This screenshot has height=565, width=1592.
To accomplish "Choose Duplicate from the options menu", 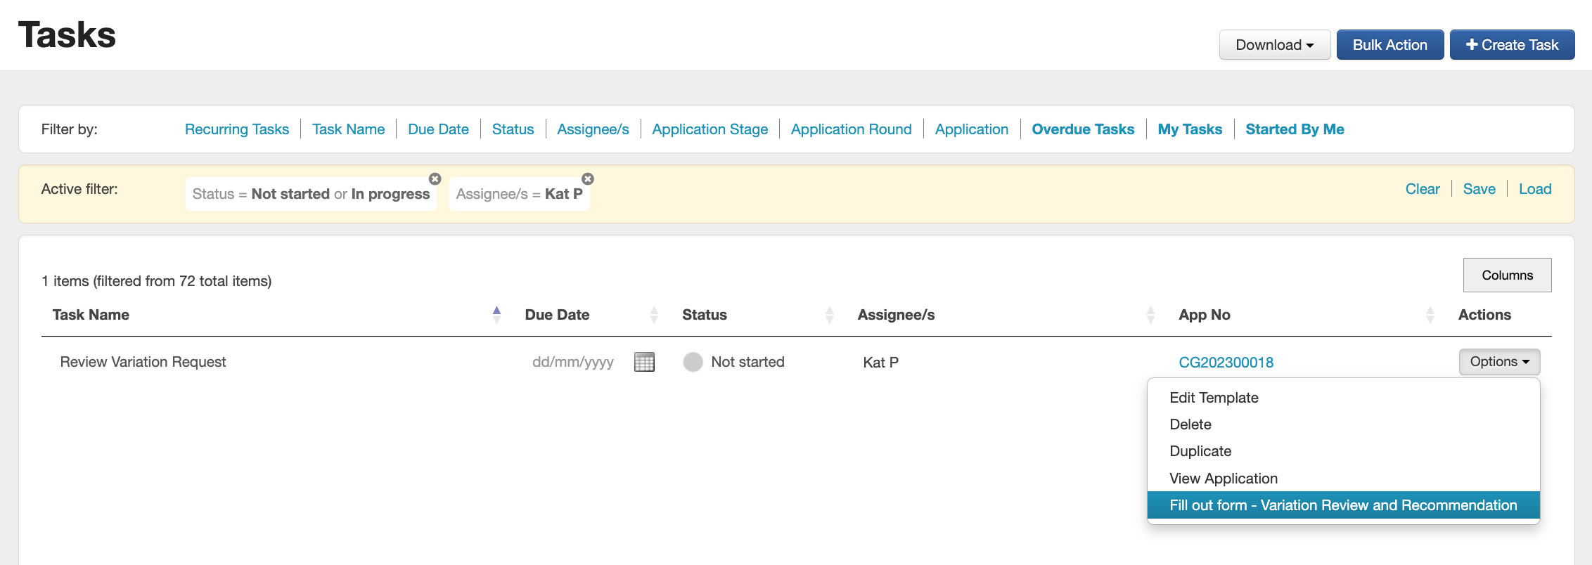I will (1200, 451).
